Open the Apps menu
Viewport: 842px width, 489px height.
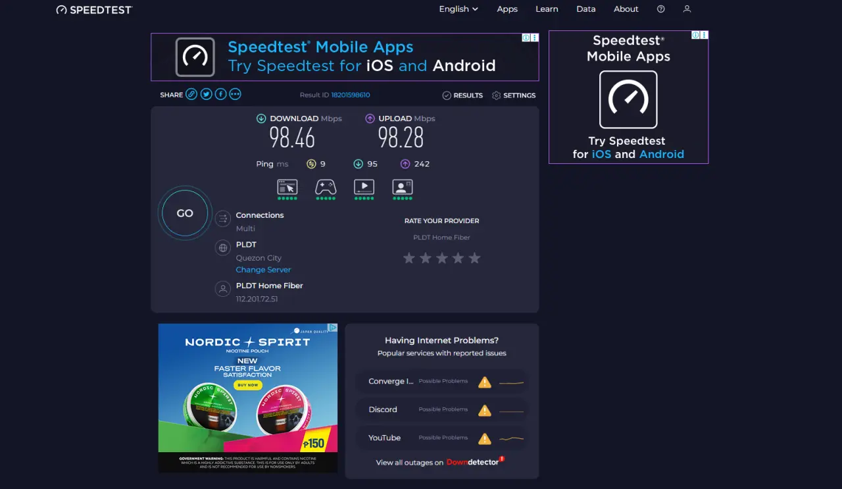coord(507,9)
